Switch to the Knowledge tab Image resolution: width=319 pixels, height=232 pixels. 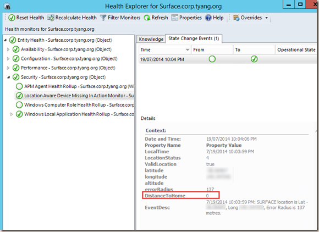(151, 39)
